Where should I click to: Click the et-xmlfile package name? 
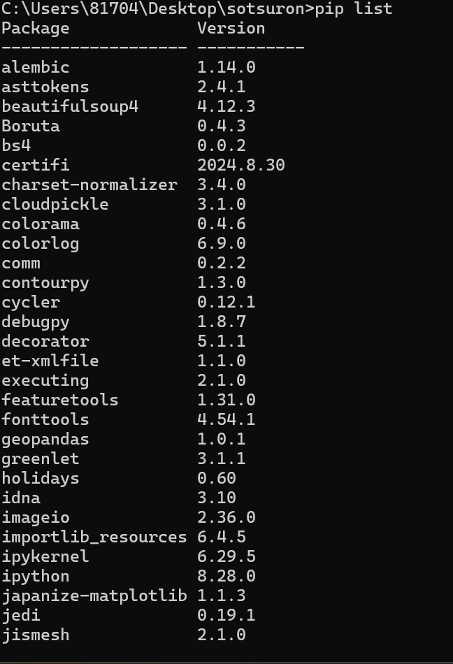click(50, 361)
